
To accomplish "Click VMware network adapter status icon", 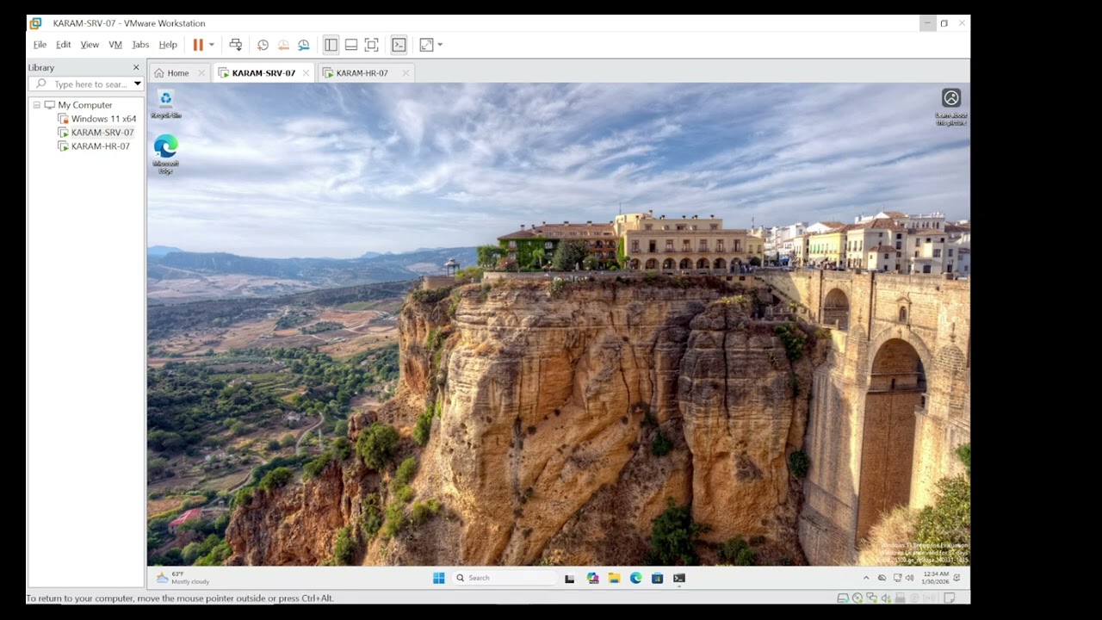I will point(871,598).
